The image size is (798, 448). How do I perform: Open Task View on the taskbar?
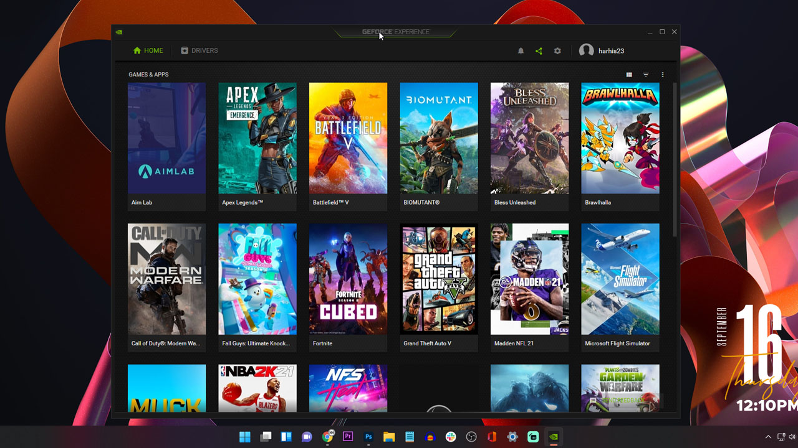[266, 437]
